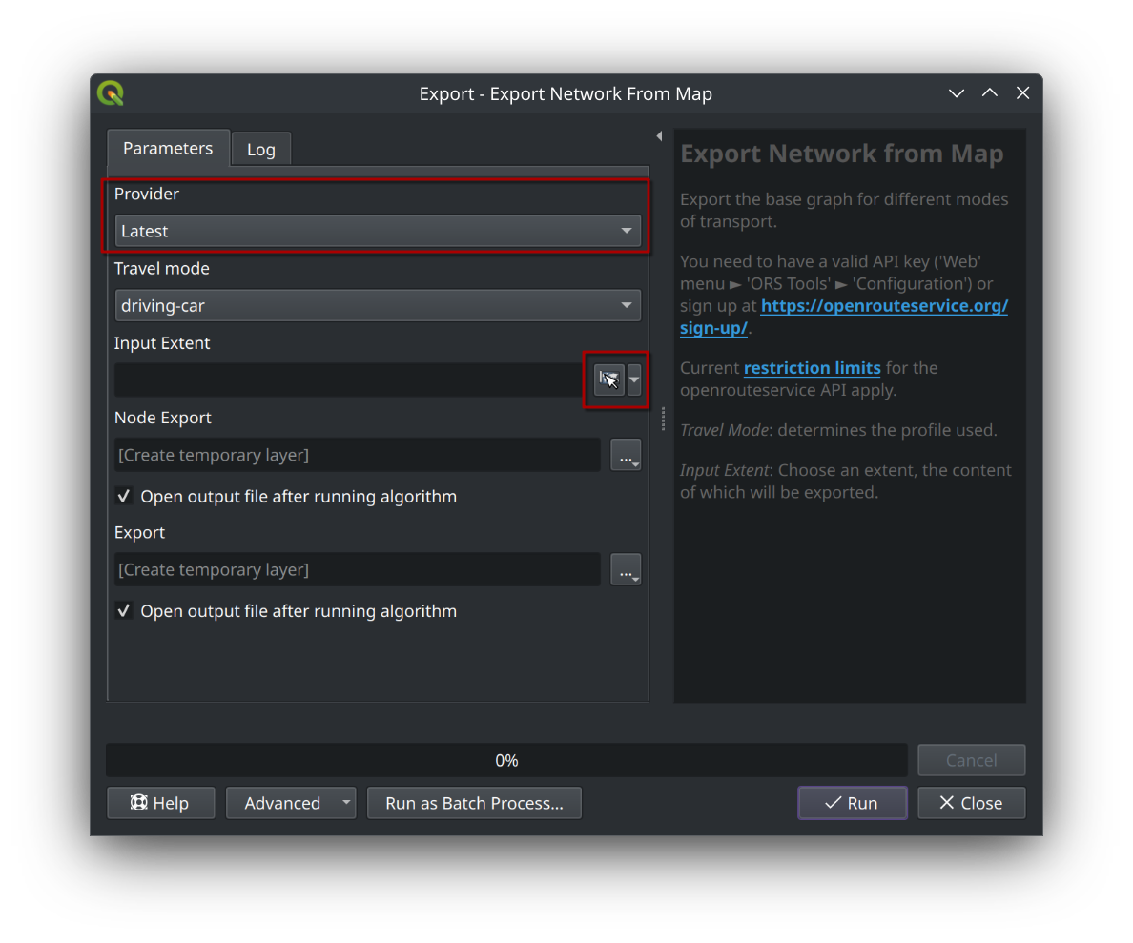
Task: Collapse the help panel using arrow icon
Action: point(659,135)
